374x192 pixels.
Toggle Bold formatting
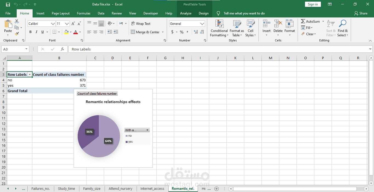pyautogui.click(x=30, y=32)
